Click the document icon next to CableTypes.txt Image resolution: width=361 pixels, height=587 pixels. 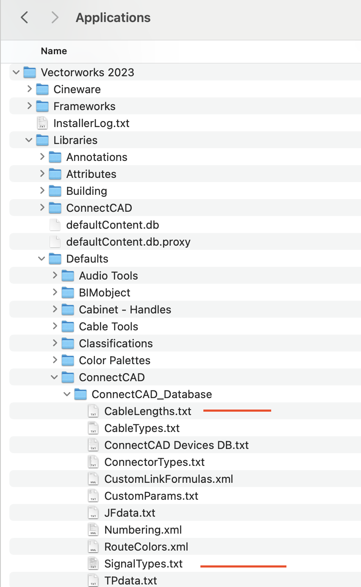(x=93, y=428)
